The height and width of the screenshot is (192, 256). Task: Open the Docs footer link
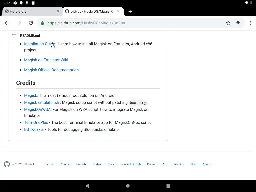pyautogui.click(x=111, y=164)
